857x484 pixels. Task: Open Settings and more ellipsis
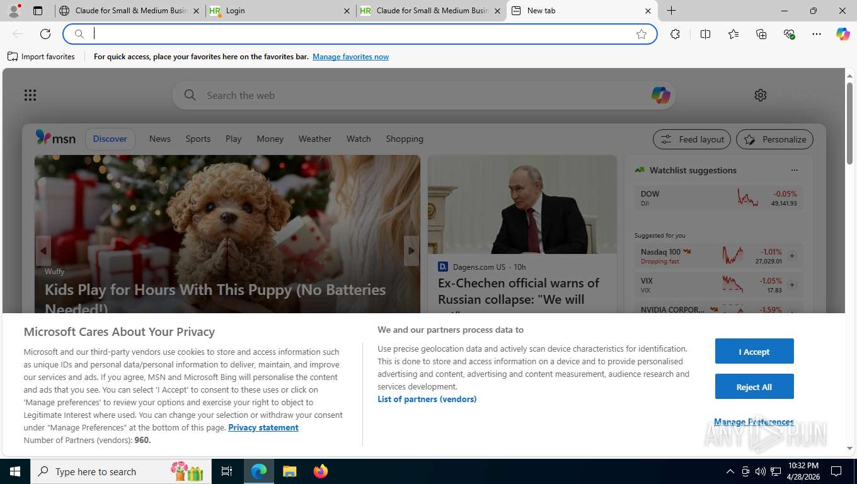(817, 34)
